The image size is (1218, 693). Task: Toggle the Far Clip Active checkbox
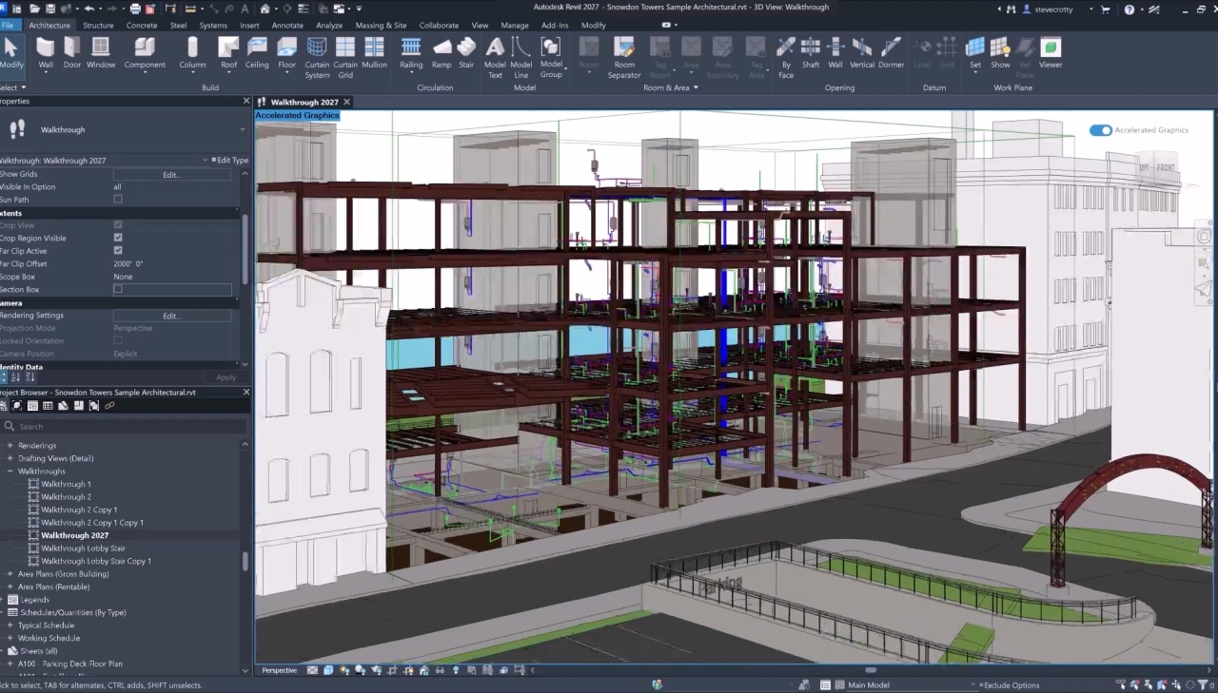click(118, 251)
